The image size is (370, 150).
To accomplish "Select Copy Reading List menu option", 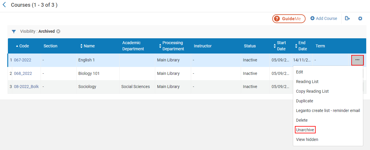I will tap(312, 91).
